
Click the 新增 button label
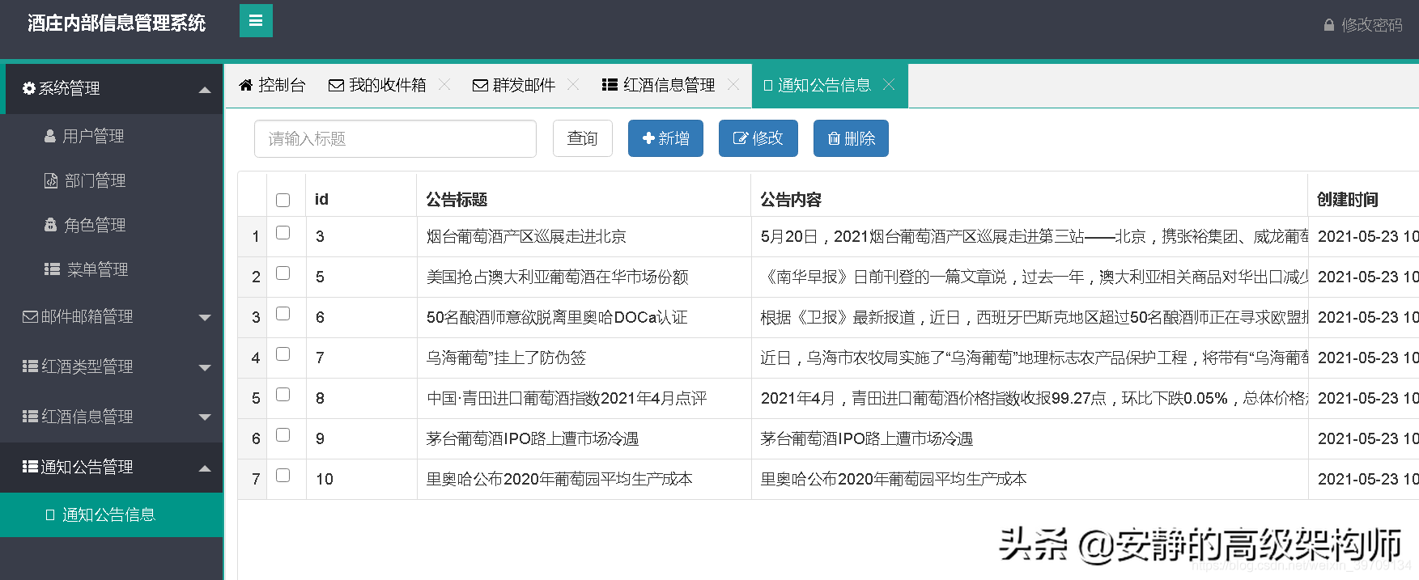click(673, 138)
